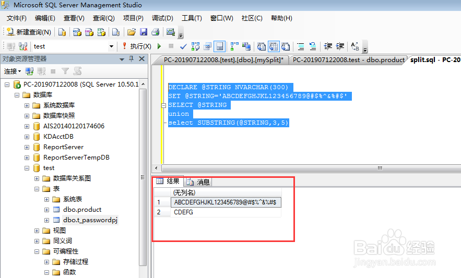Click the SQL Server Compact query icon

click(116, 32)
